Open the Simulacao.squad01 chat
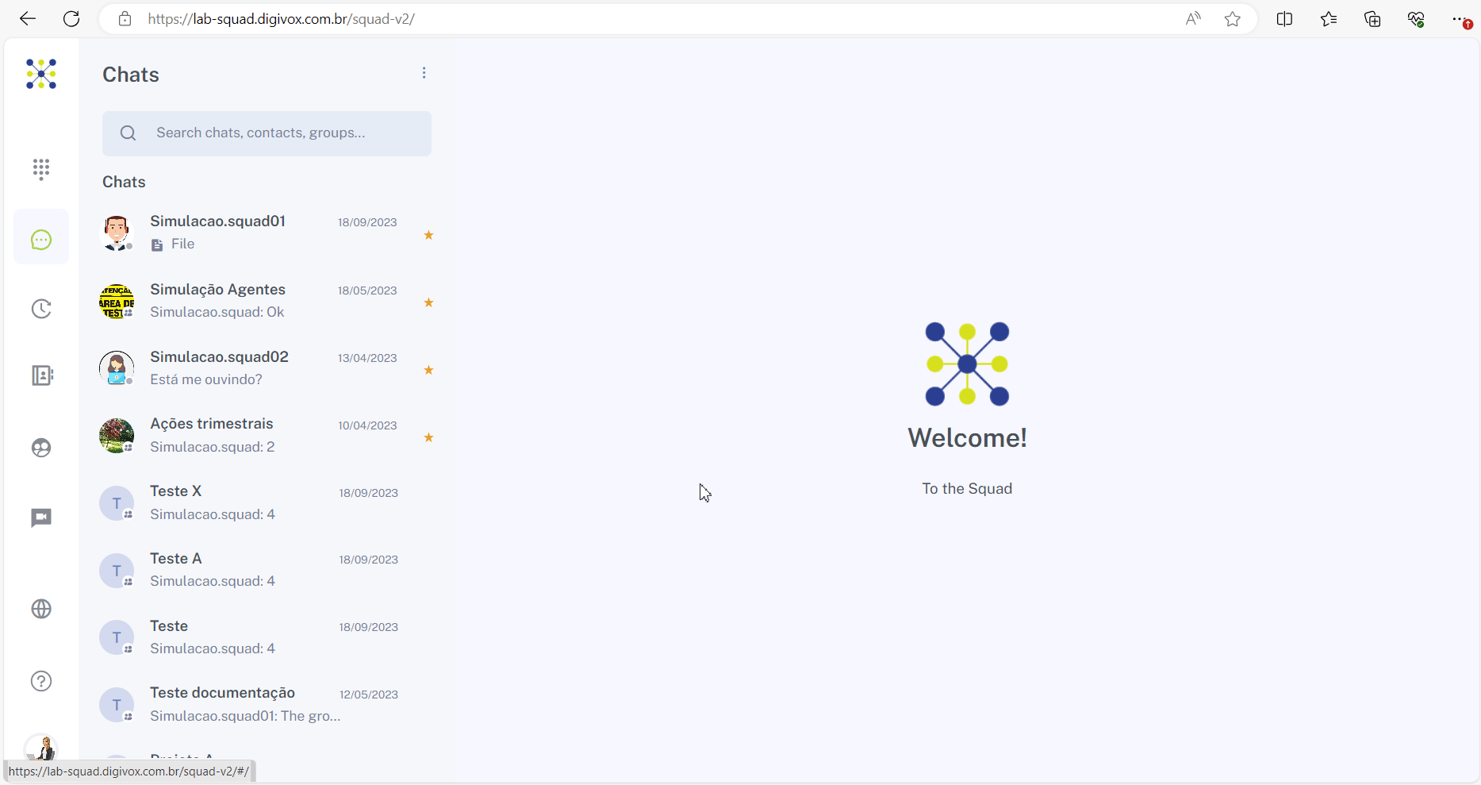This screenshot has width=1481, height=785. 267,233
